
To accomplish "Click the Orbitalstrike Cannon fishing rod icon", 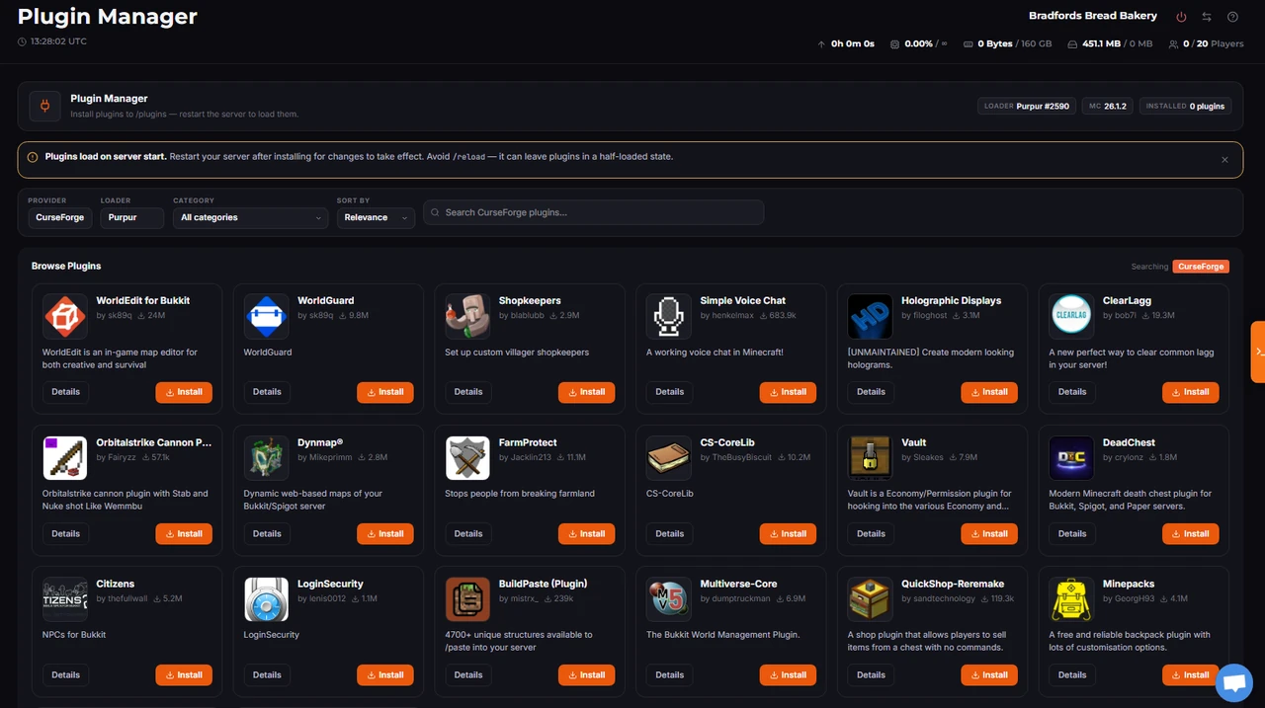I will (x=65, y=458).
